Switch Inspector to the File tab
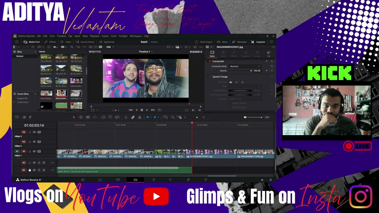The height and width of the screenshot is (213, 379). click(x=269, y=54)
